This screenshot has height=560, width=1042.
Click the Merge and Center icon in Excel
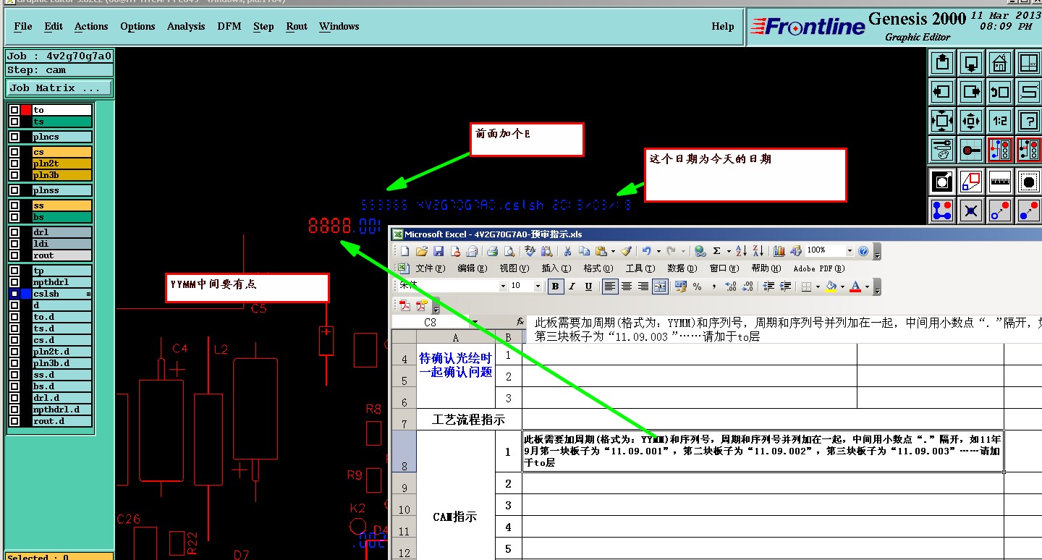pos(660,287)
